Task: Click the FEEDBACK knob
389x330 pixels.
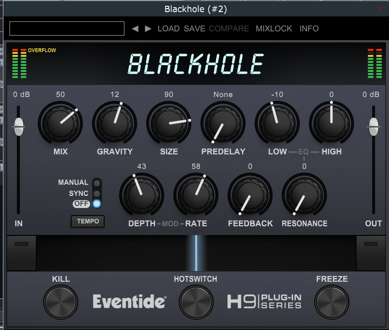Action: [250, 195]
